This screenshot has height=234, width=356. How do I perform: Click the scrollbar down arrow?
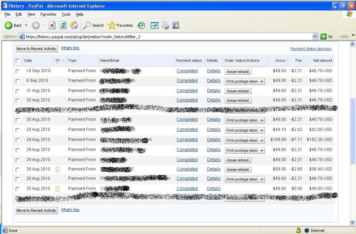click(x=352, y=222)
